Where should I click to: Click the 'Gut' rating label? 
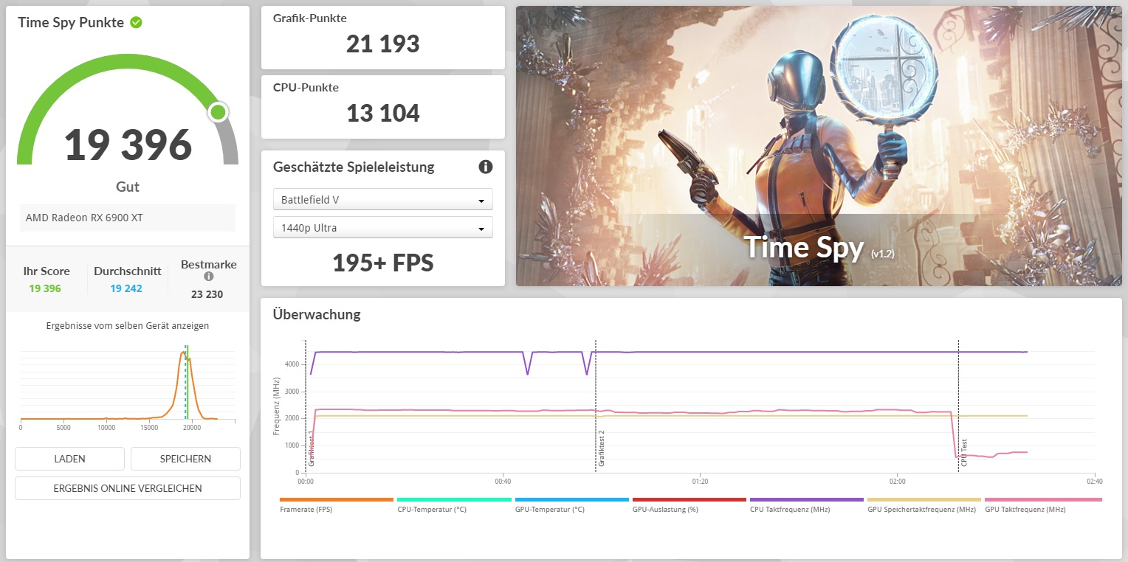(x=128, y=187)
